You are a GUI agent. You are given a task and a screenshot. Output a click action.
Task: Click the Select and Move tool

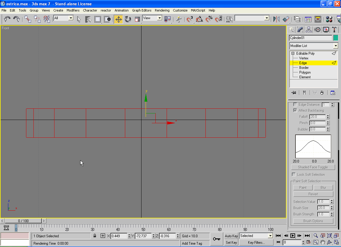coord(118,19)
